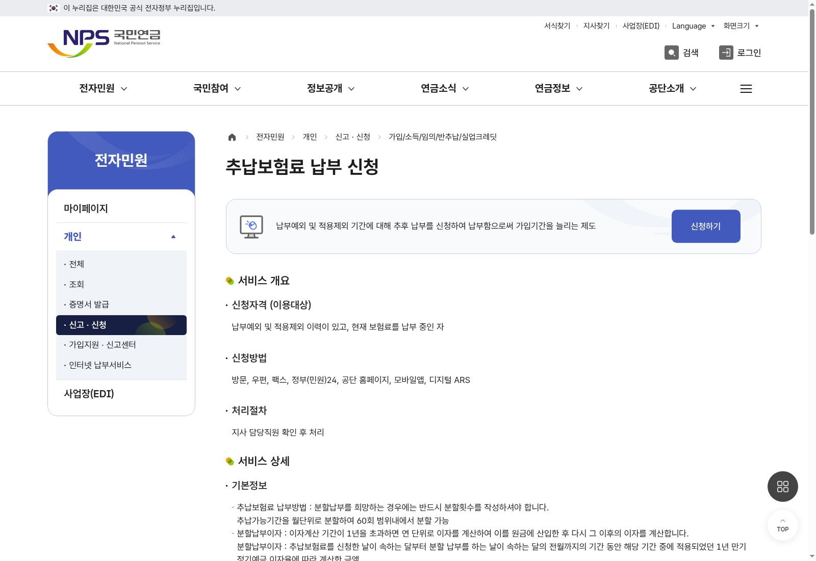Select 신고 · 신청 in the sidebar

(121, 325)
